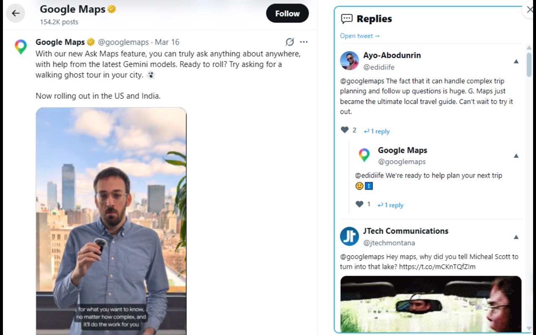Open Ayo-Abodunrin's profile picture
Viewport: 536px width, 335px height.
[x=349, y=61]
